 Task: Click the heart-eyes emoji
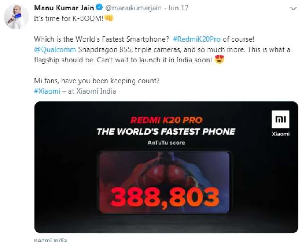(219, 59)
